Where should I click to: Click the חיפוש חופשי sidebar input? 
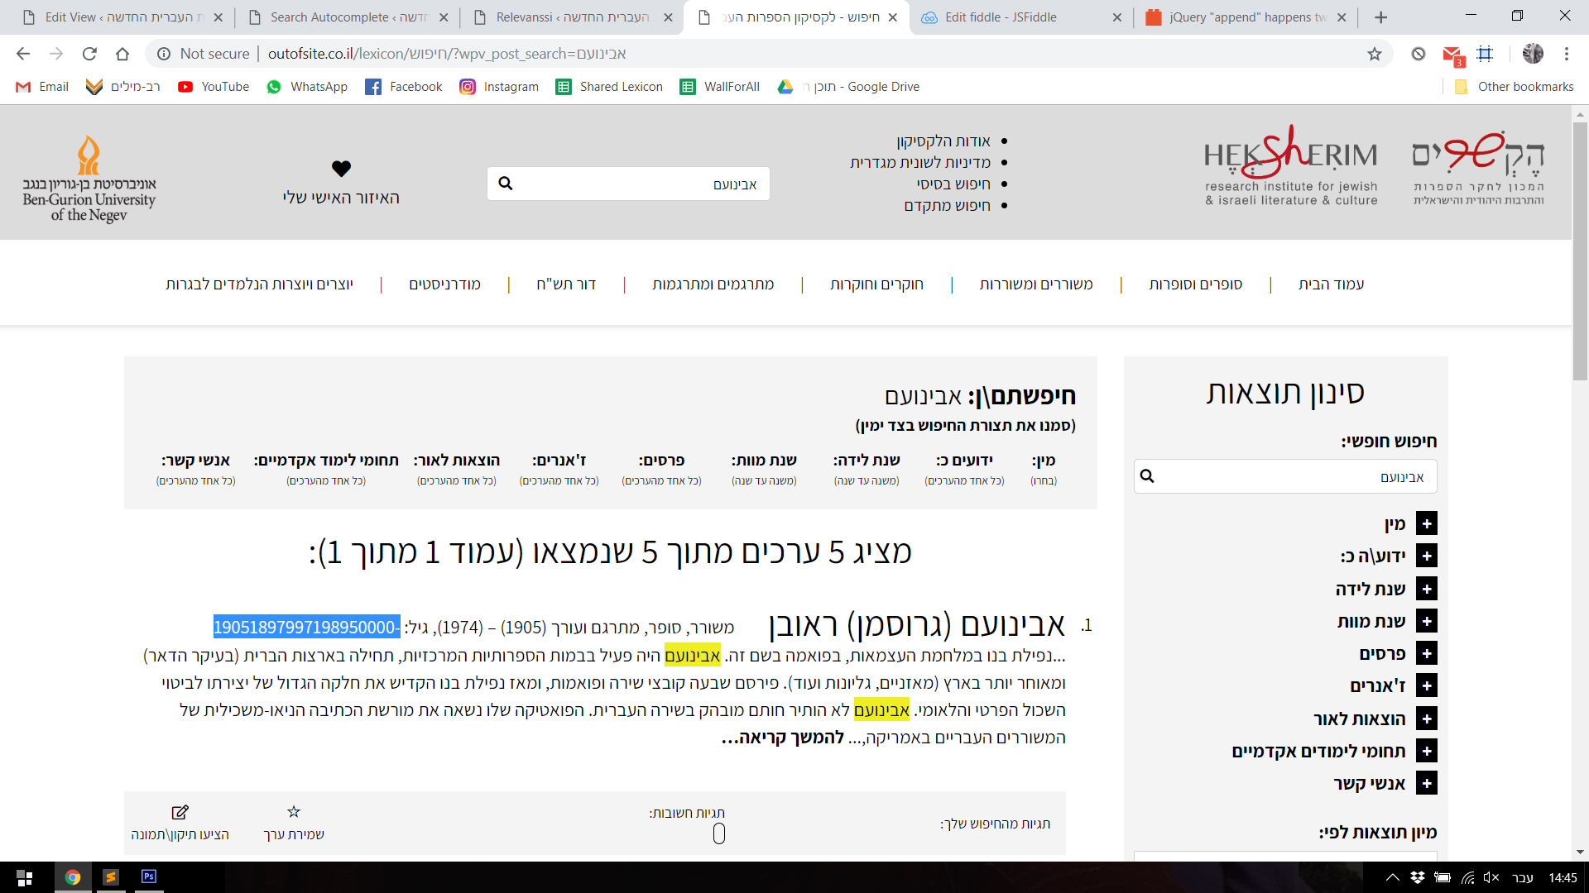coord(1285,476)
